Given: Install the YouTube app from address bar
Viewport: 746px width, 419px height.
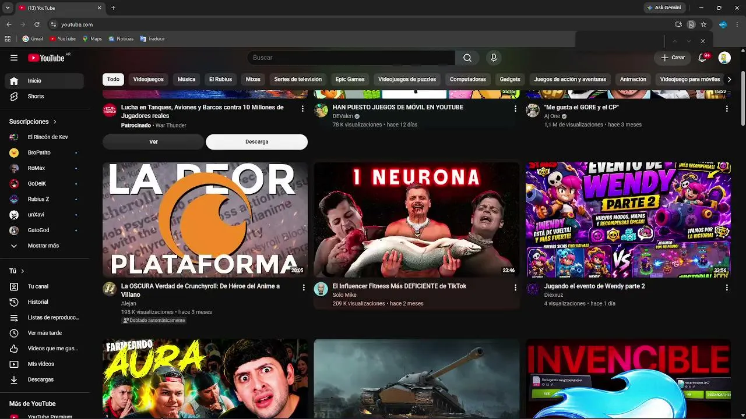Looking at the screenshot, I should 678,24.
